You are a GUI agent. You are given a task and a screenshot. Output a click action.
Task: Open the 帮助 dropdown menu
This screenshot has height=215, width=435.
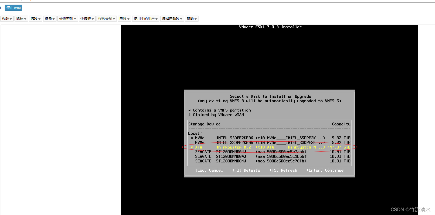[192, 19]
